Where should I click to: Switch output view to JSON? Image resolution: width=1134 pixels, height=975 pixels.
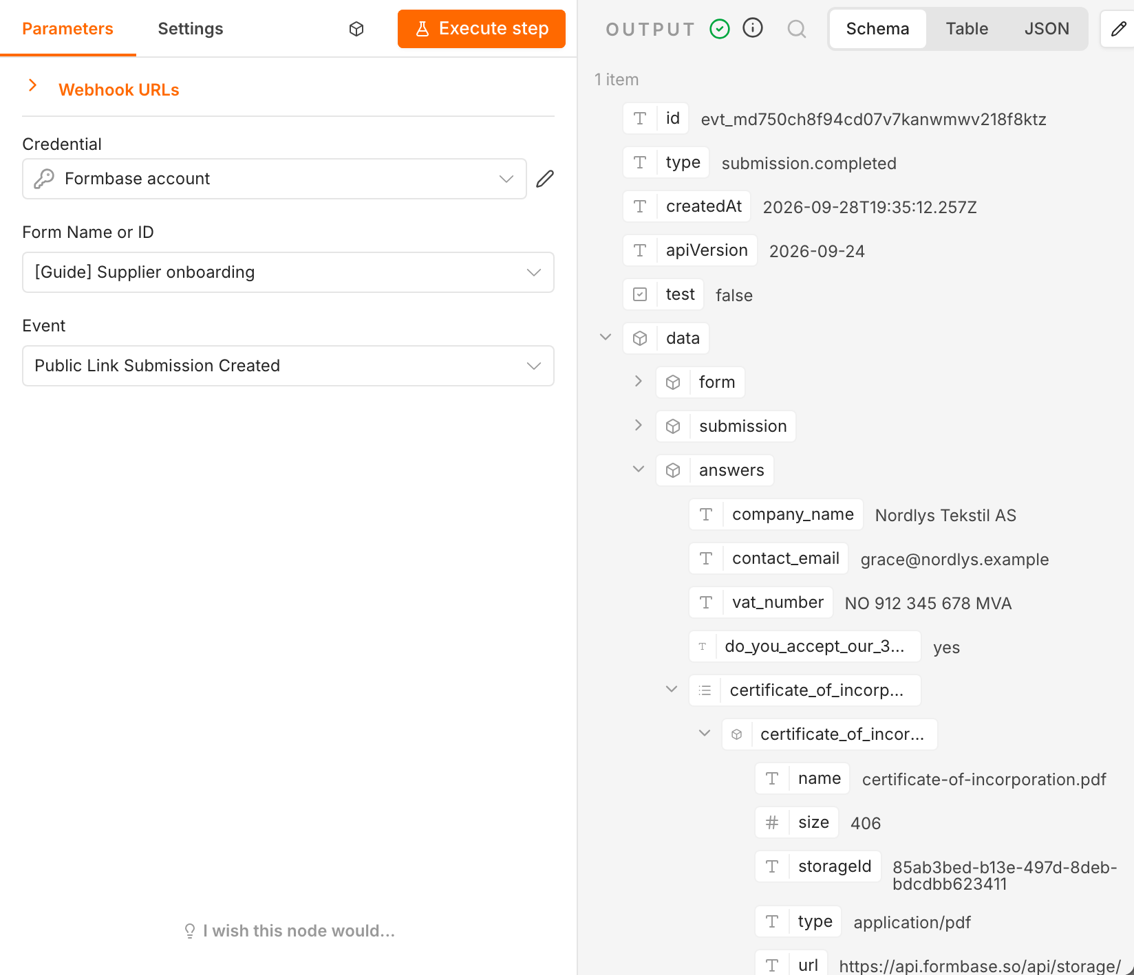(1047, 29)
